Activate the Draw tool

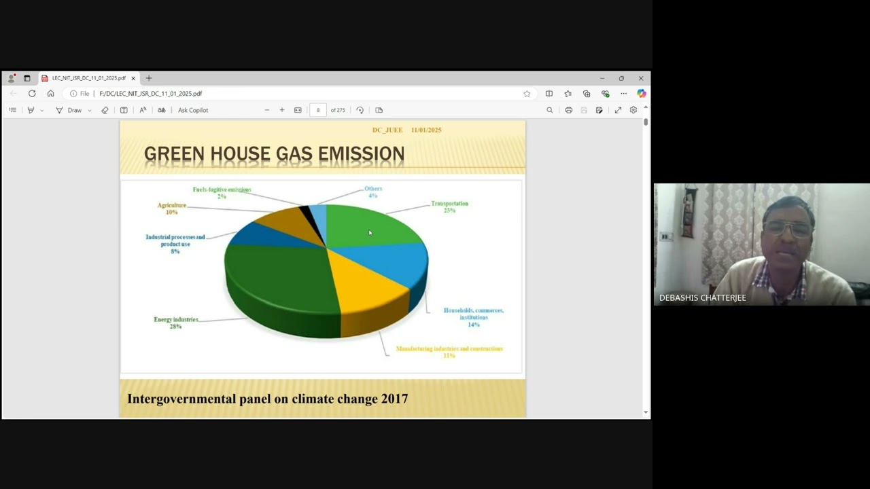(x=69, y=110)
